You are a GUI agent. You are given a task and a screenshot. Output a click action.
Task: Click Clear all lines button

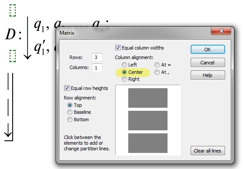coord(208,151)
